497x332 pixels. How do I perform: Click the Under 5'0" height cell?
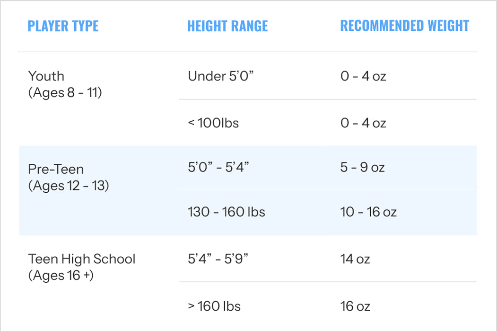(x=221, y=76)
